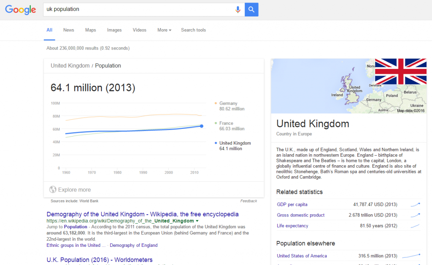
Task: Click the United Kingdom data point on chart
Action: 202,126
